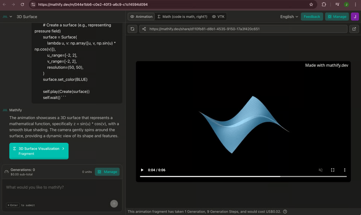Click the 'What would you like to mathify?' input
The width and height of the screenshot is (361, 215).
pos(62,187)
